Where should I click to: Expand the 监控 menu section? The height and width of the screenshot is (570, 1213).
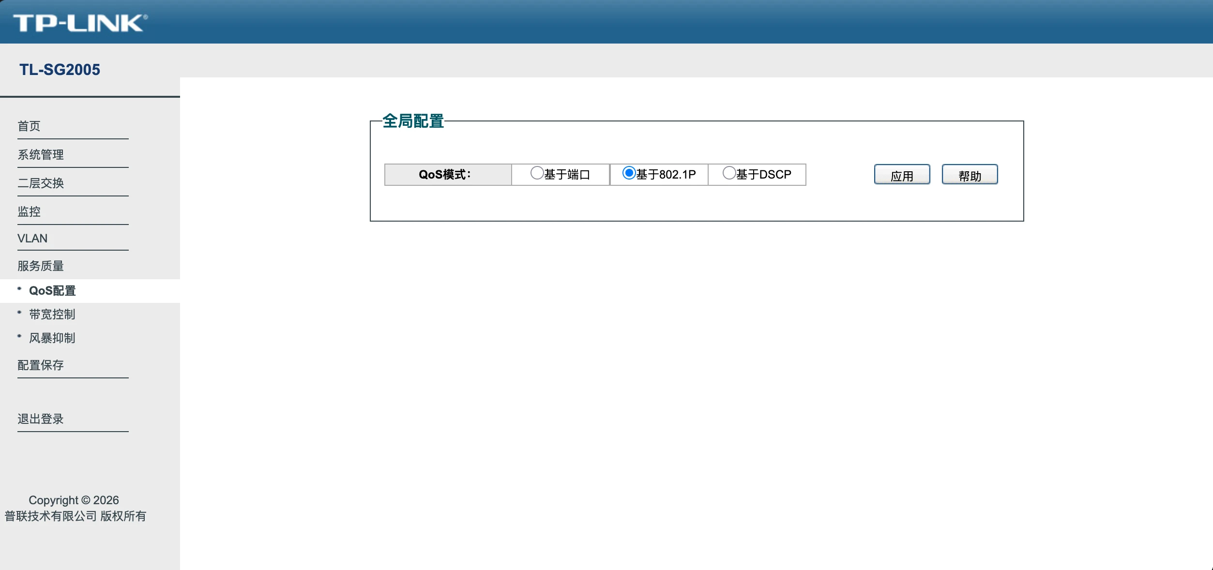29,212
